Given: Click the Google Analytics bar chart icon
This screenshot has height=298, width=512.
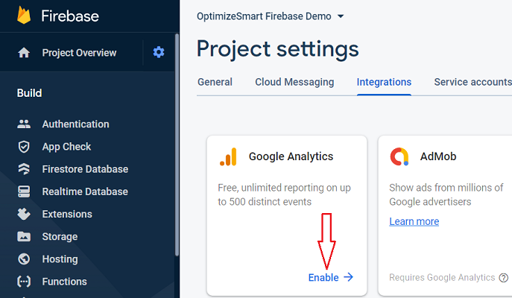Looking at the screenshot, I should tap(228, 157).
